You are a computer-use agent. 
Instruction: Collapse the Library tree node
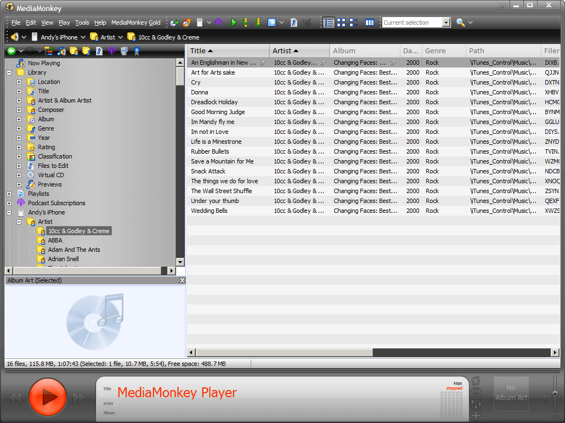click(9, 72)
